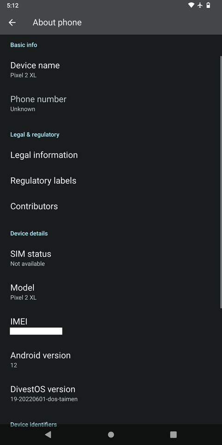Screen dimensions: 222x445
Task: Tap the Android back navigation triangle
Action: pos(48,434)
